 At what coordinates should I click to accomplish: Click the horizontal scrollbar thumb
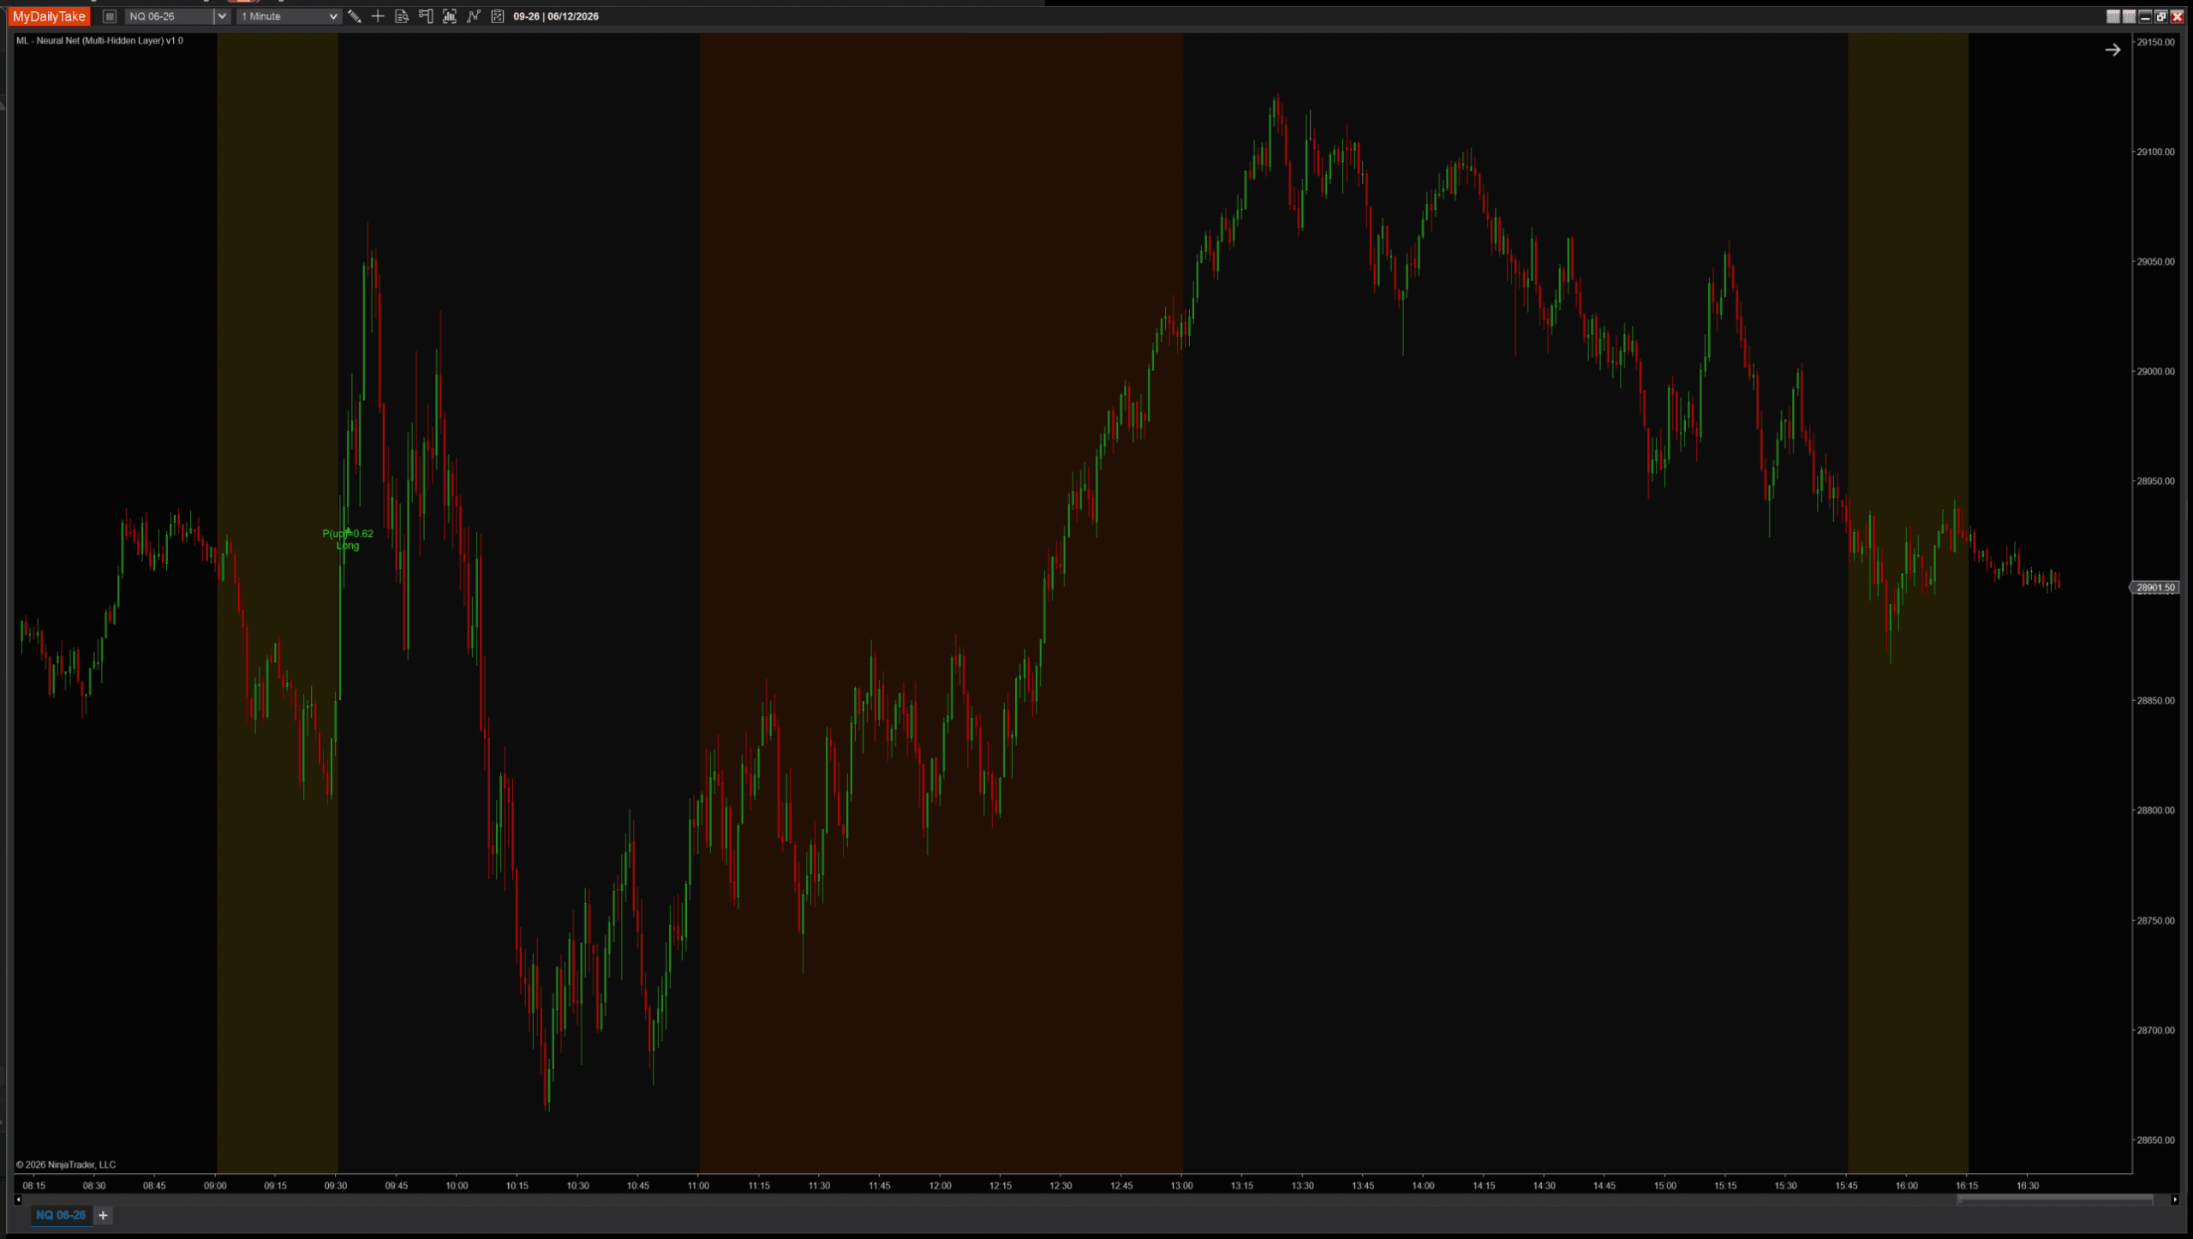tap(2055, 1200)
